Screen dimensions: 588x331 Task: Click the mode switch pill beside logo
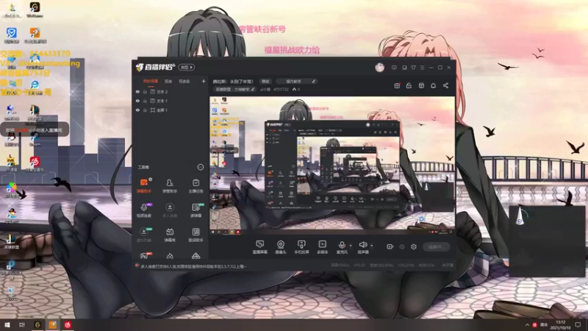(186, 67)
